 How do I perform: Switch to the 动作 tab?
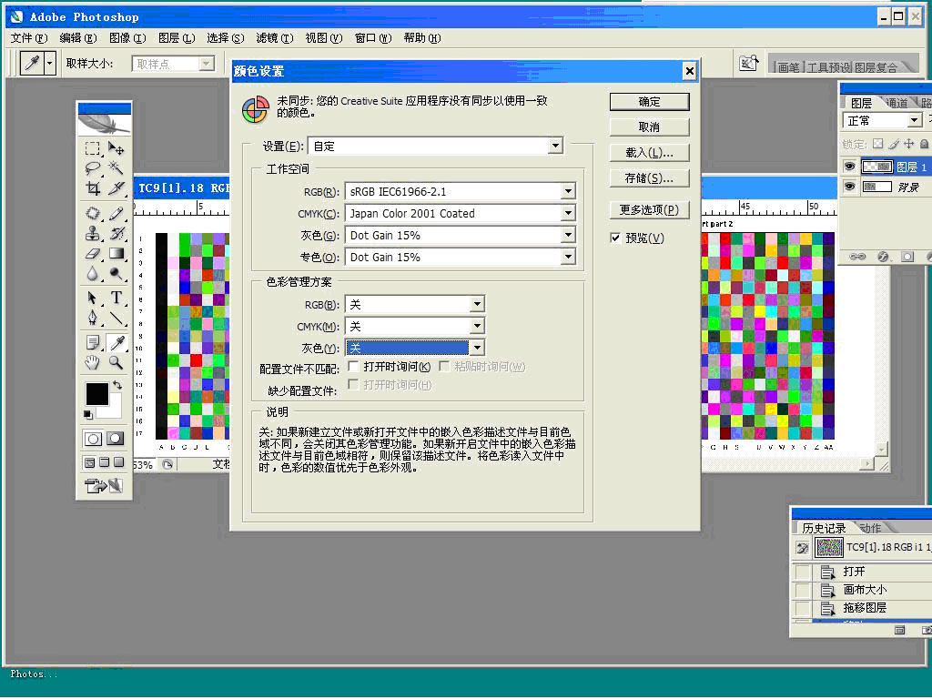pos(870,528)
